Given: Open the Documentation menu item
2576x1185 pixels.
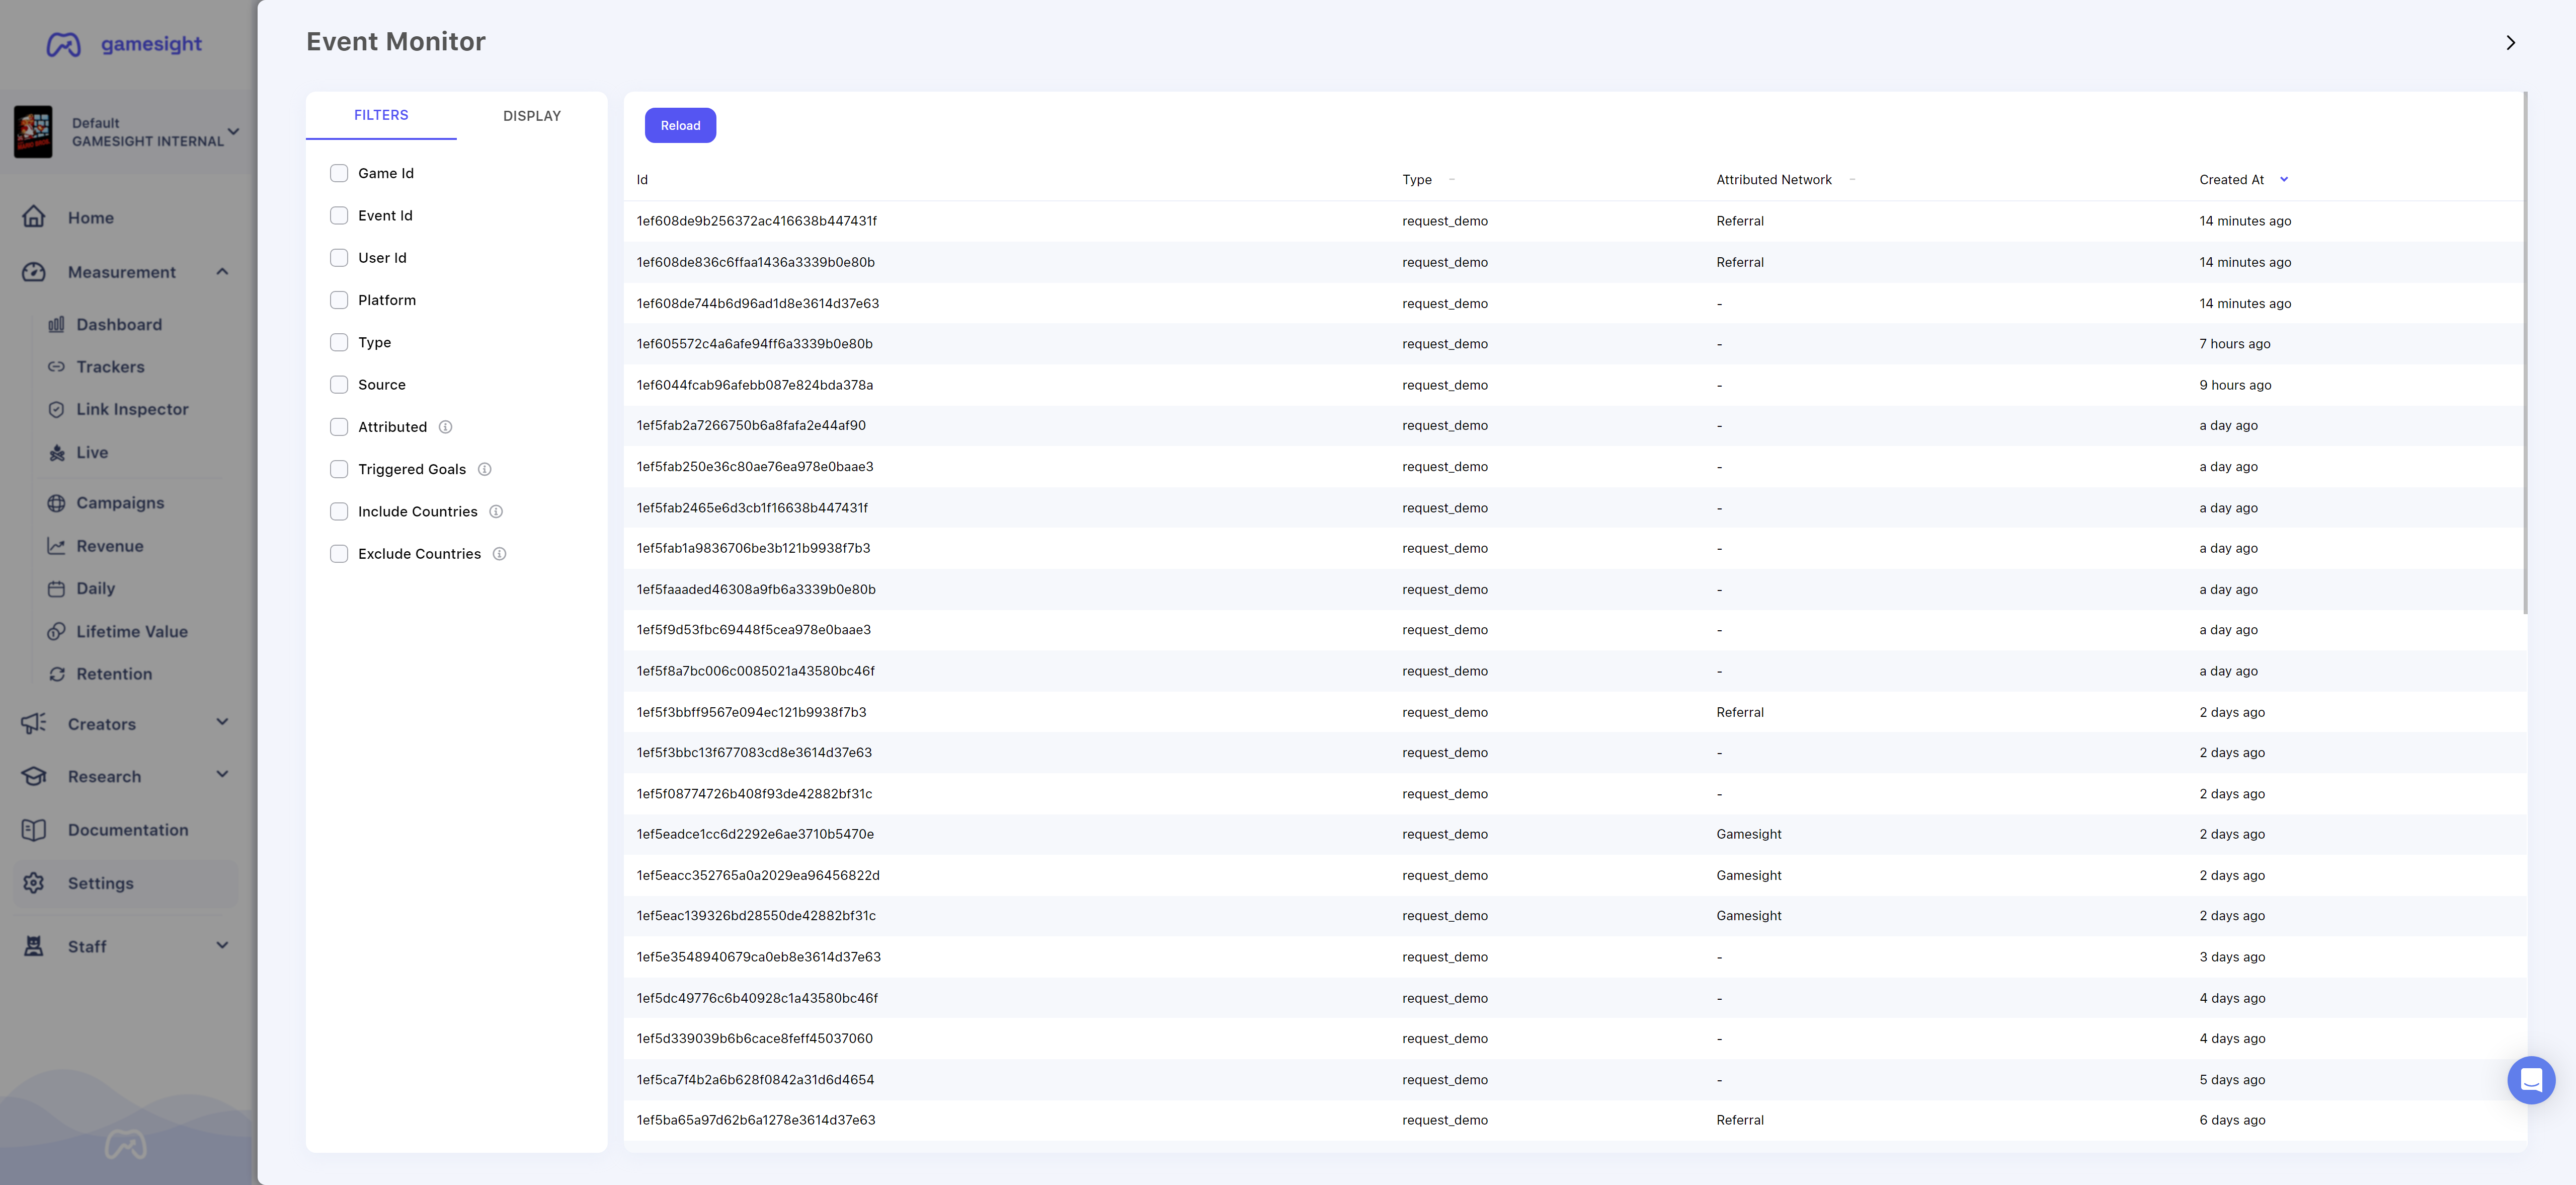Looking at the screenshot, I should click(x=128, y=831).
